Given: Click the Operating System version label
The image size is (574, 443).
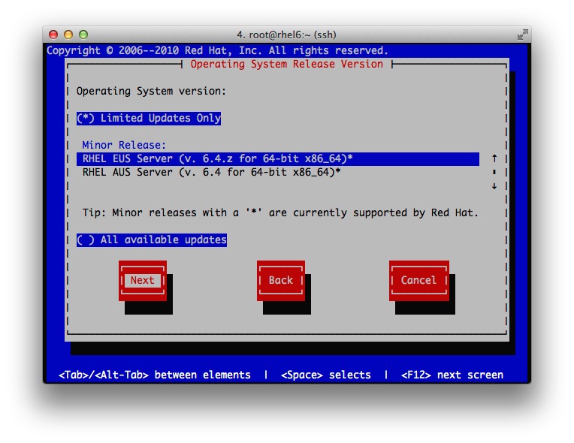Looking at the screenshot, I should pos(151,91).
